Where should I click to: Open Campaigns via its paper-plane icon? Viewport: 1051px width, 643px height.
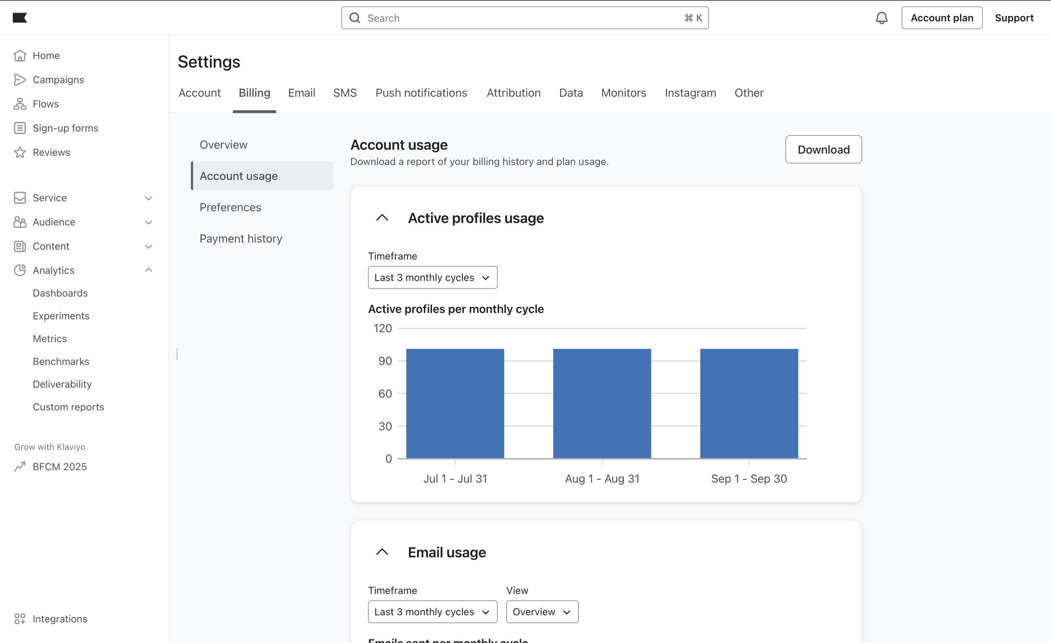(20, 80)
